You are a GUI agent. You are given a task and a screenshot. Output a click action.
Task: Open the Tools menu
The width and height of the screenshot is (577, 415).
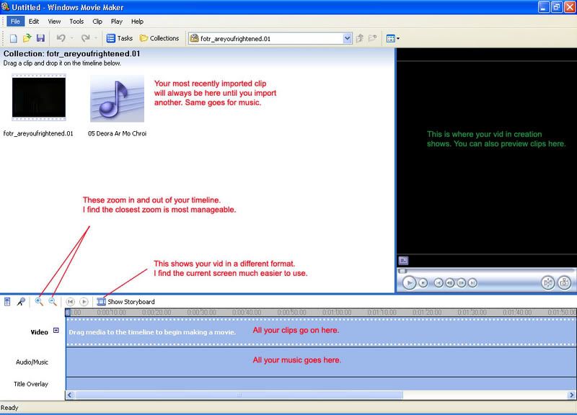point(76,22)
